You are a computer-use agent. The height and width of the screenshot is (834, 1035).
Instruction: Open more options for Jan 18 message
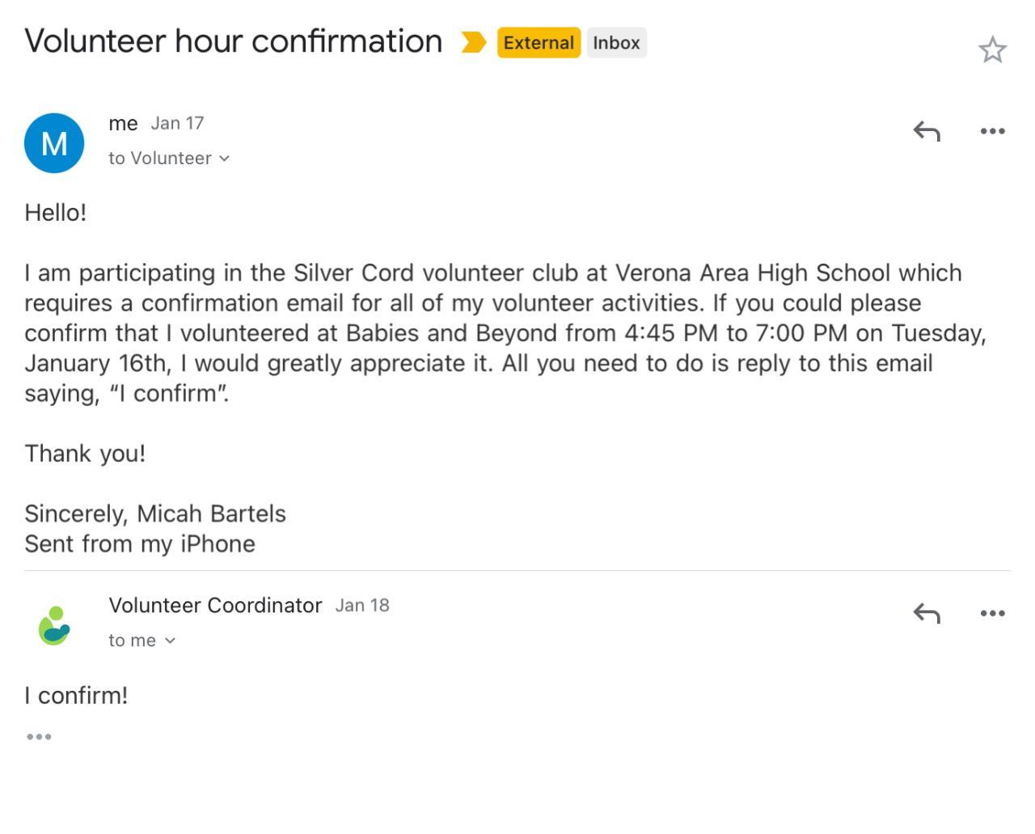[x=992, y=613]
